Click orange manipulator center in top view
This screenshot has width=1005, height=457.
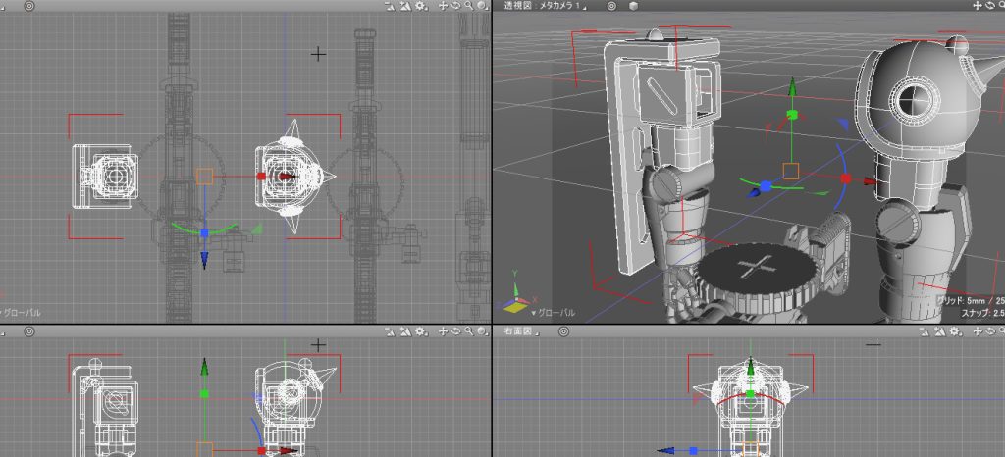click(204, 176)
